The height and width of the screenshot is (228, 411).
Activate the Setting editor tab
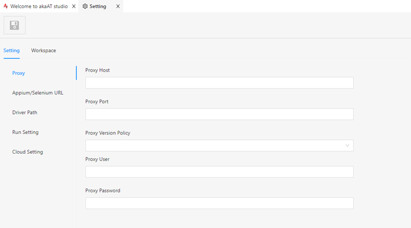point(98,6)
